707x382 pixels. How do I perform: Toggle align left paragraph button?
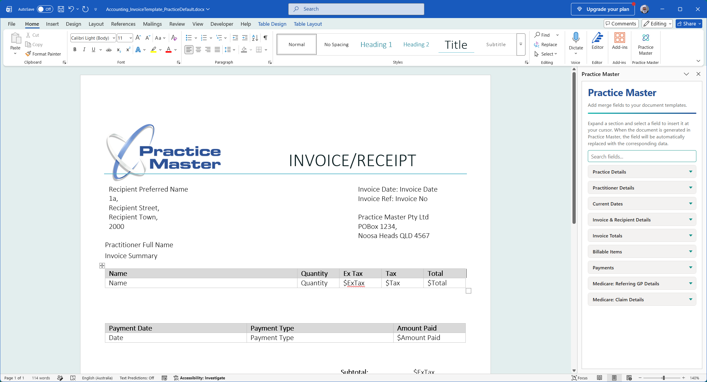tap(189, 50)
